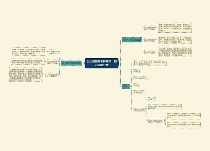This screenshot has width=210, height=151.
Task: Select answer option D.胆总管结石
Action: tap(139, 92)
